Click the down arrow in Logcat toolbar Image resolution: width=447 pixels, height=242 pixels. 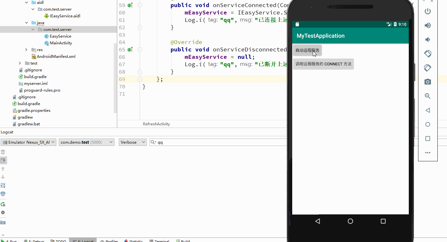[3, 177]
